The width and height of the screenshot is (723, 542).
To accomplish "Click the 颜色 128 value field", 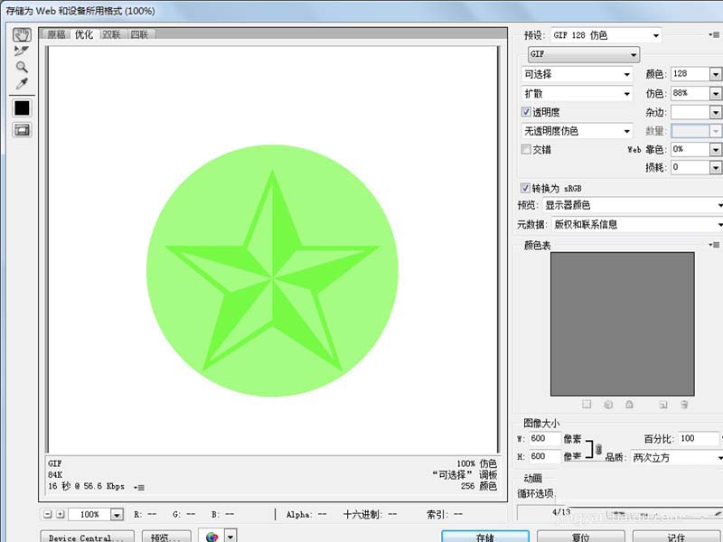I will 690,74.
